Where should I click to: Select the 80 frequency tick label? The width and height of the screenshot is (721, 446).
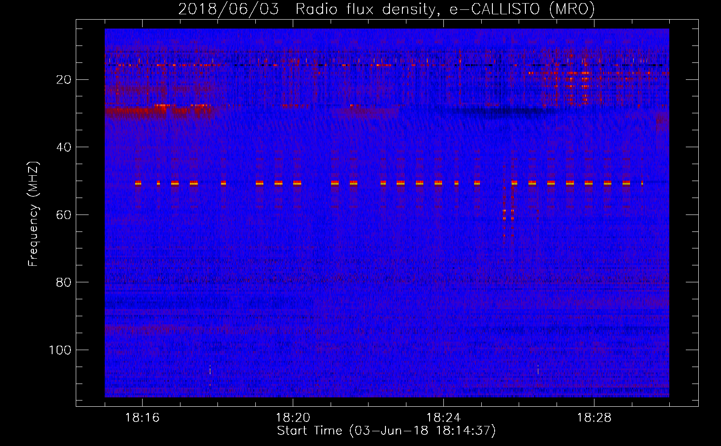[64, 282]
